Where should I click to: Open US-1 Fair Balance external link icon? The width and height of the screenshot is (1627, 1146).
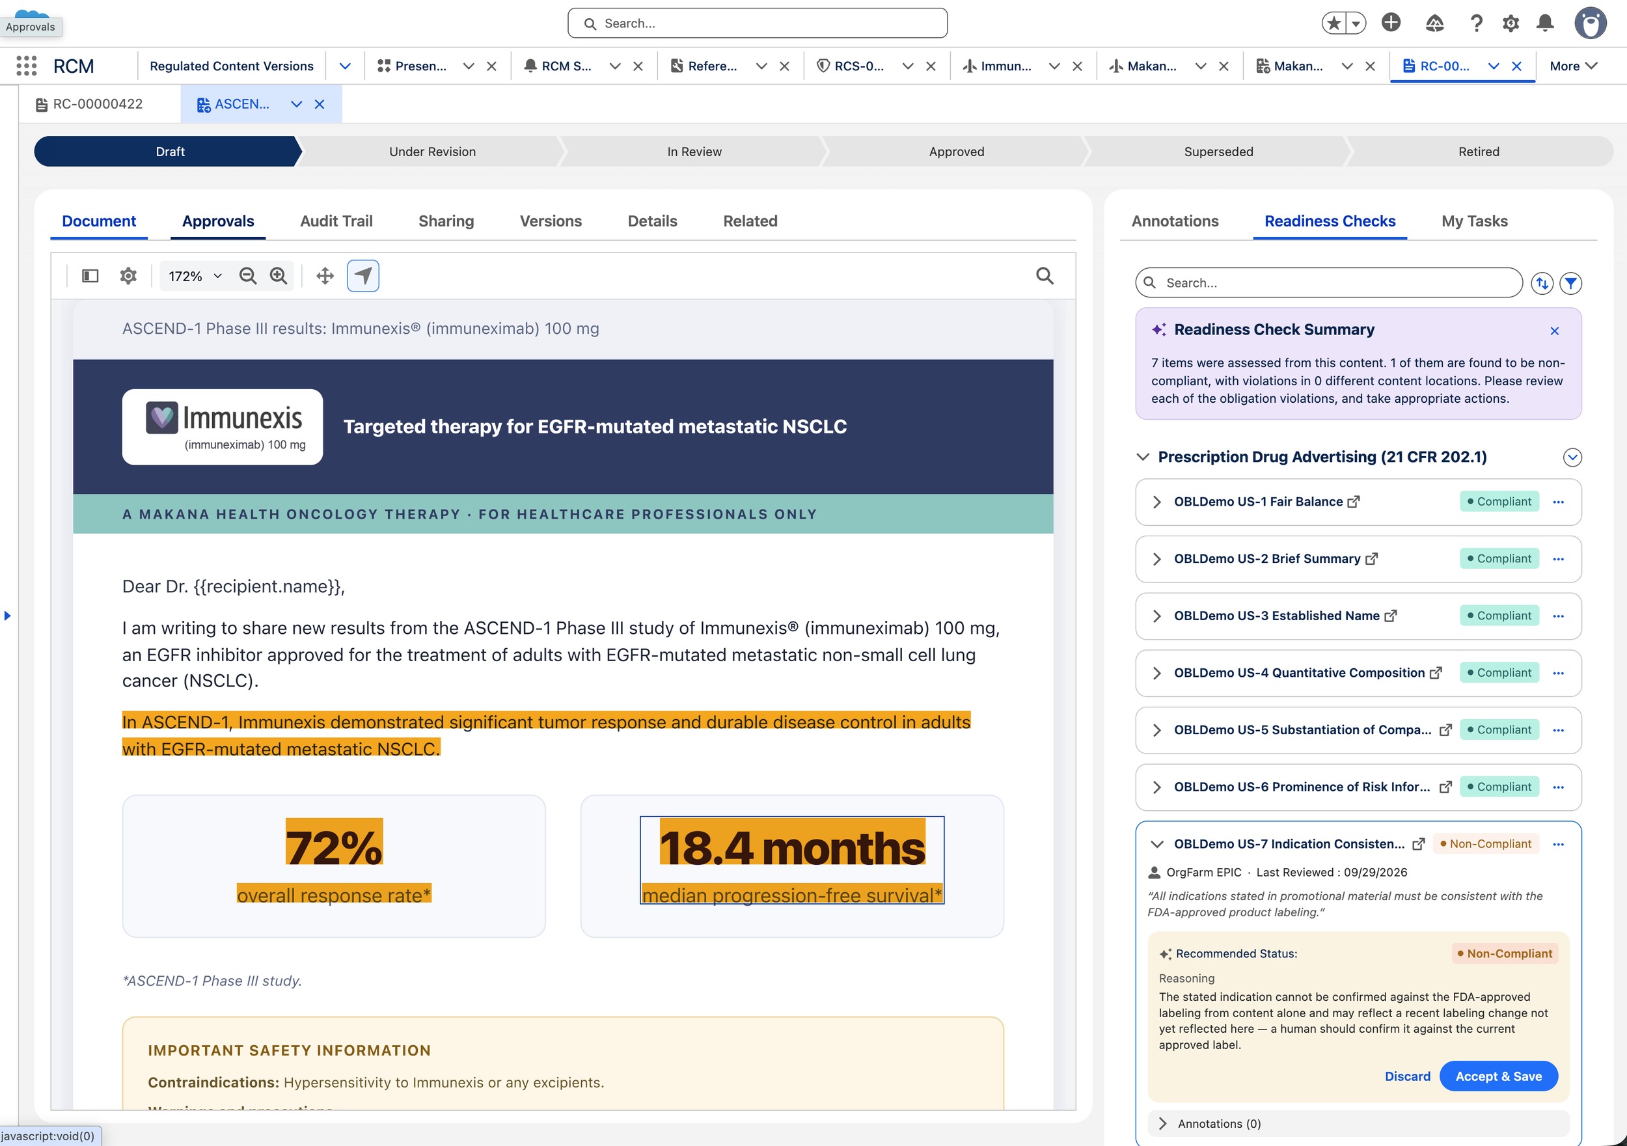1354,502
